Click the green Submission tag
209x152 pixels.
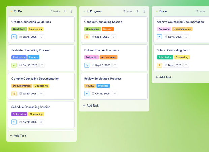pos(165,57)
